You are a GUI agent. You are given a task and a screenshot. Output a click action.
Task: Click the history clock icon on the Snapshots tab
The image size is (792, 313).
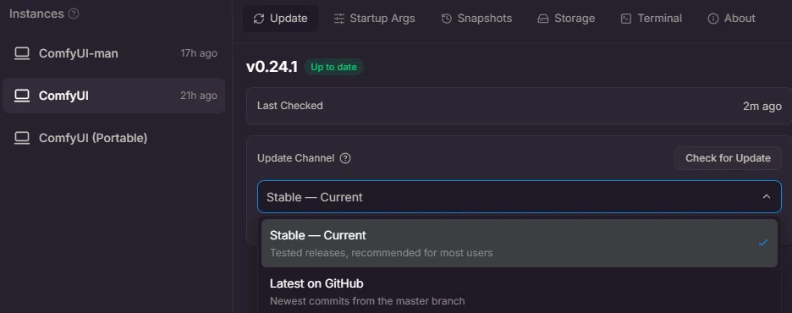pos(447,19)
